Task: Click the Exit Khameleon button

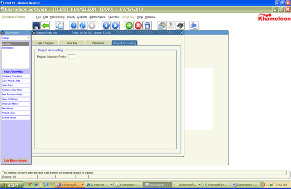Action: [x=15, y=161]
